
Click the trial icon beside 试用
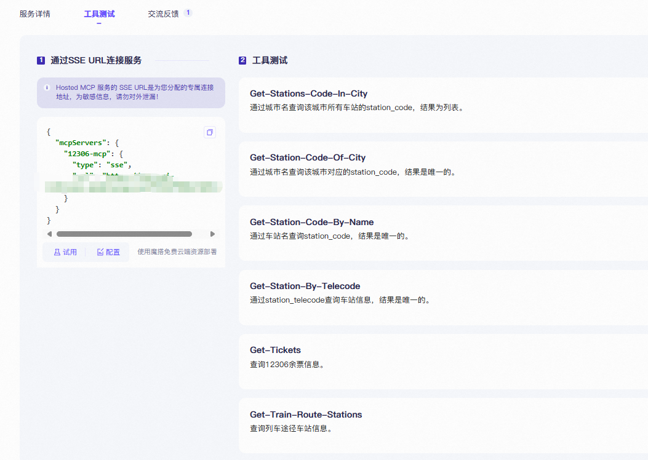click(57, 252)
